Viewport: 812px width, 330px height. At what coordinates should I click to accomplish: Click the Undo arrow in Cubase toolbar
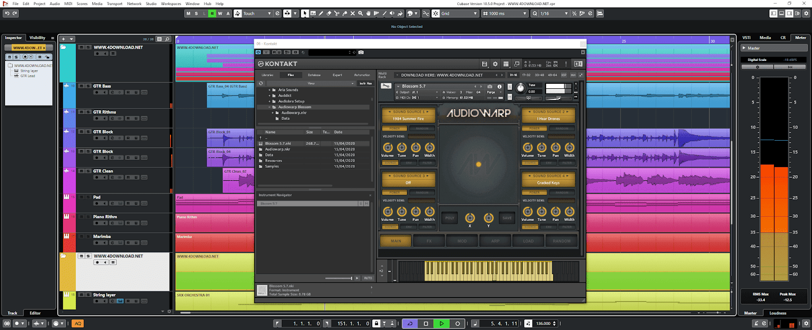[7, 14]
